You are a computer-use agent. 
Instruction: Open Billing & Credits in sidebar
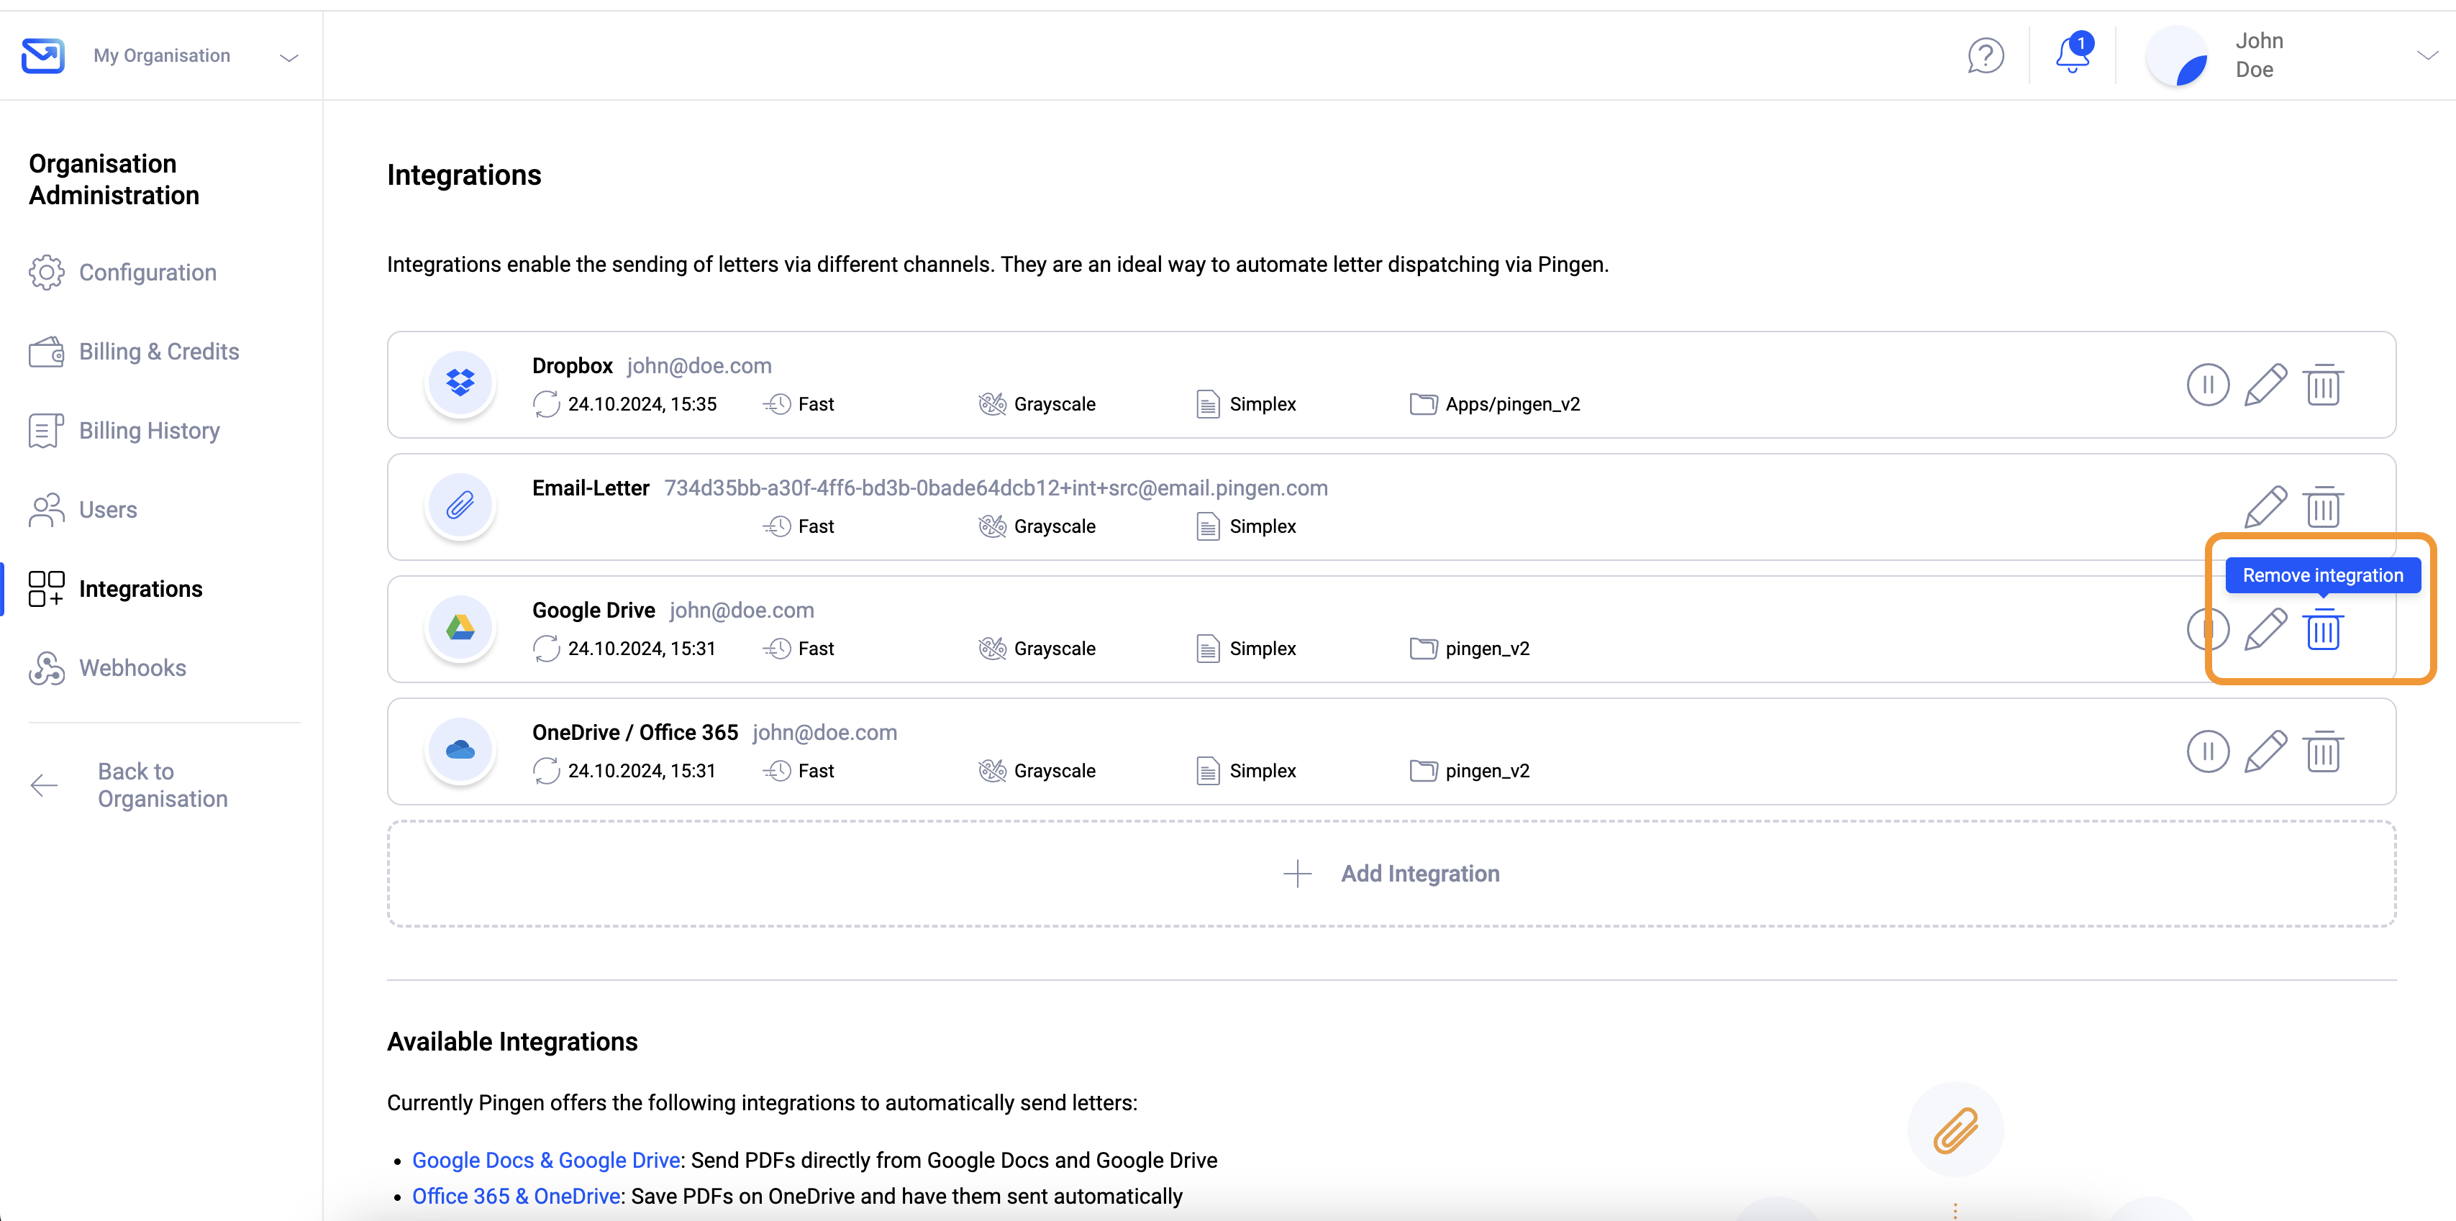pyautogui.click(x=135, y=352)
